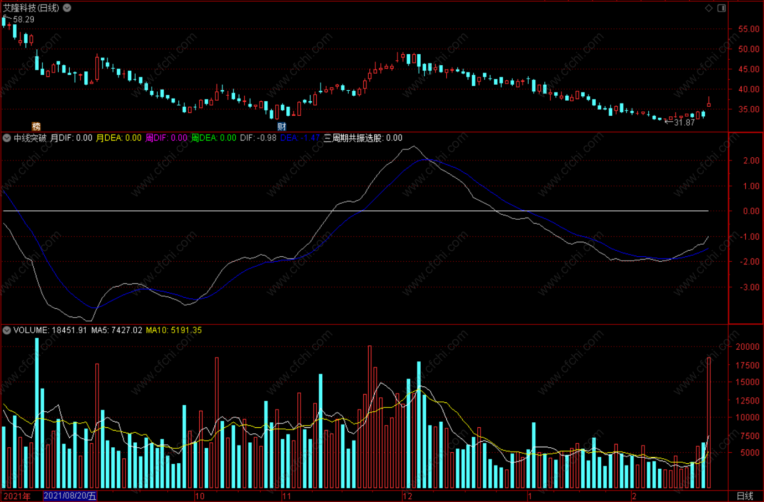Open the 艾隆科技(日线) chart dropdown arrow
764x502 pixels.
(67, 8)
